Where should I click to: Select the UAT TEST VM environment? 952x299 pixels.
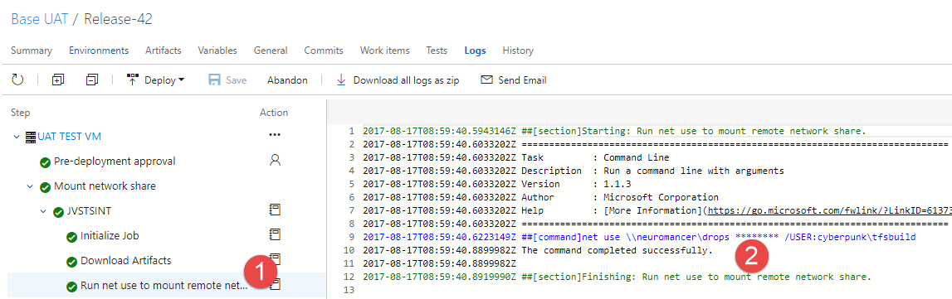(x=69, y=137)
